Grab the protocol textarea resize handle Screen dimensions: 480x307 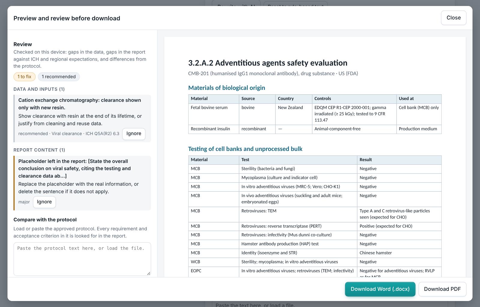pos(148,273)
